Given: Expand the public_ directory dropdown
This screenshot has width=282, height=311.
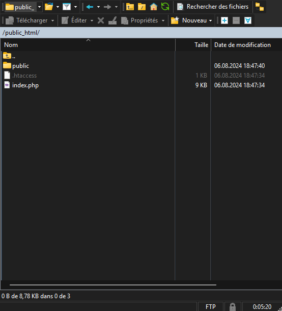Looking at the screenshot, I should point(39,7).
